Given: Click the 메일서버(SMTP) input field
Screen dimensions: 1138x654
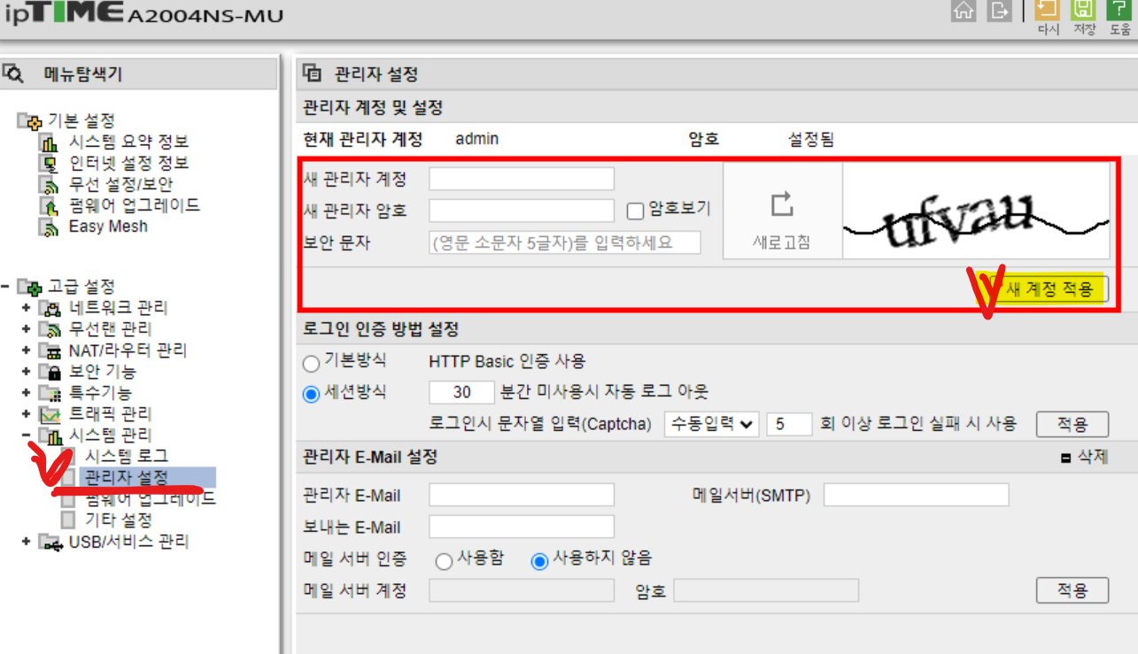Looking at the screenshot, I should [916, 495].
